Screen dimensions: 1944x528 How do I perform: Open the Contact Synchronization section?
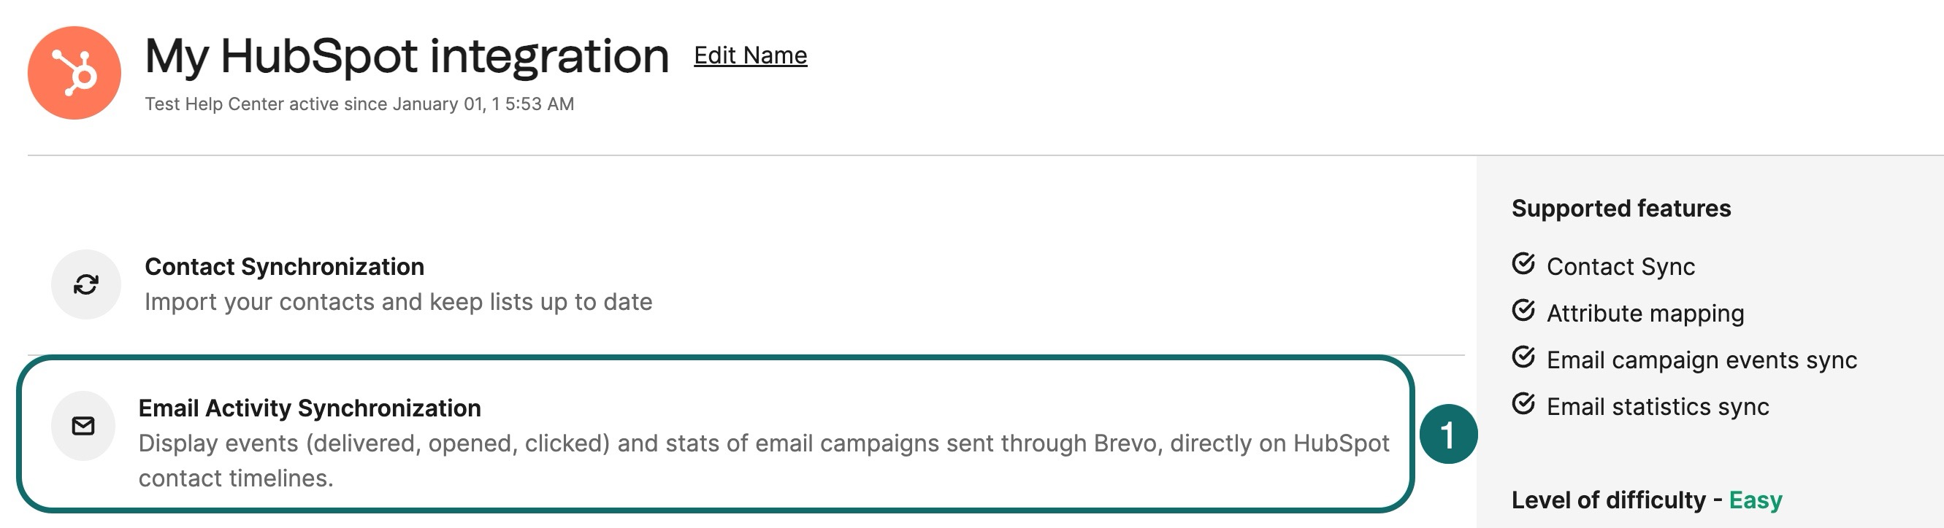[285, 267]
